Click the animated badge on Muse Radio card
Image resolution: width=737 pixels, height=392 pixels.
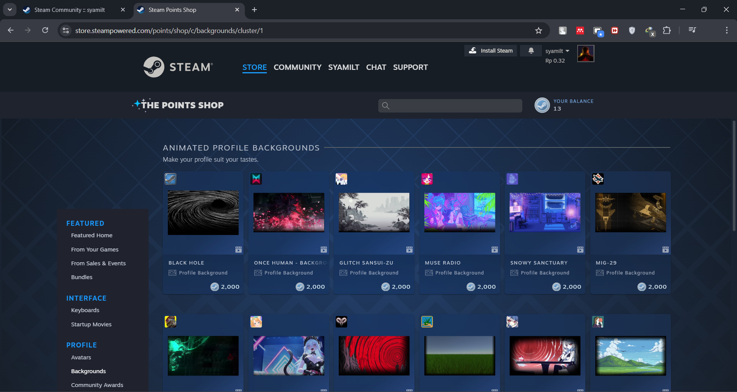(x=495, y=250)
